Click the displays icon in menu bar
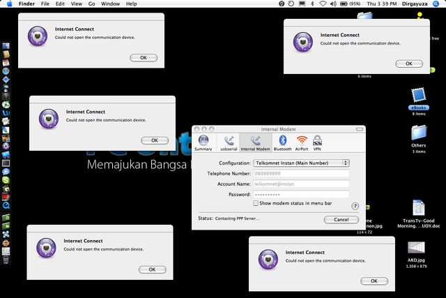Image resolution: width=446 pixels, height=298 pixels. (302, 3)
